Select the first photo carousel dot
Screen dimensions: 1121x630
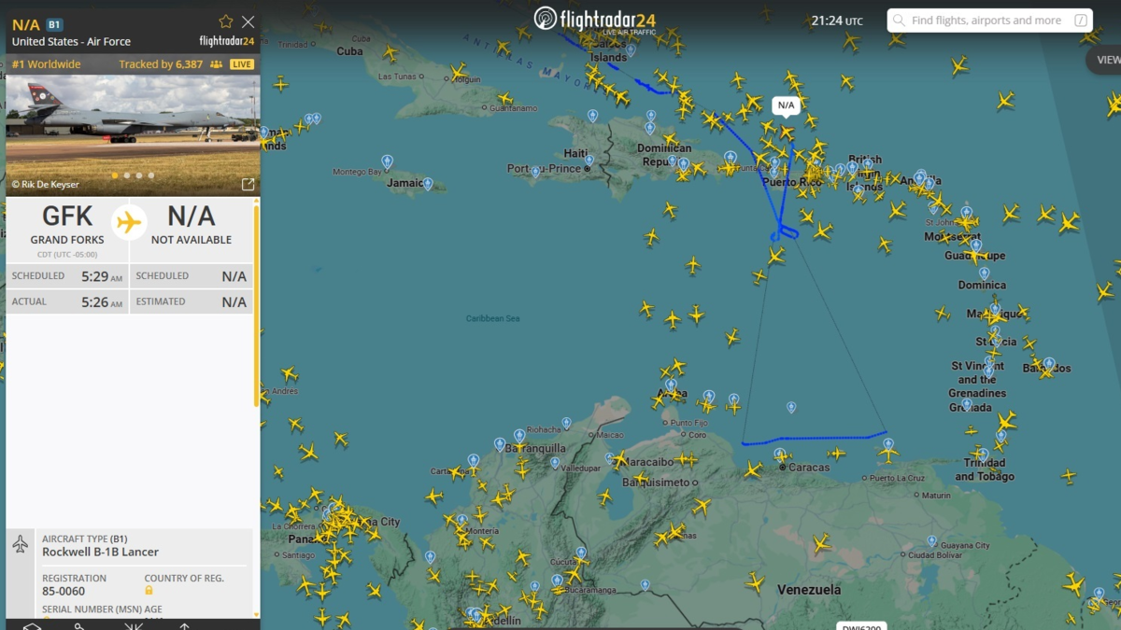tap(115, 175)
